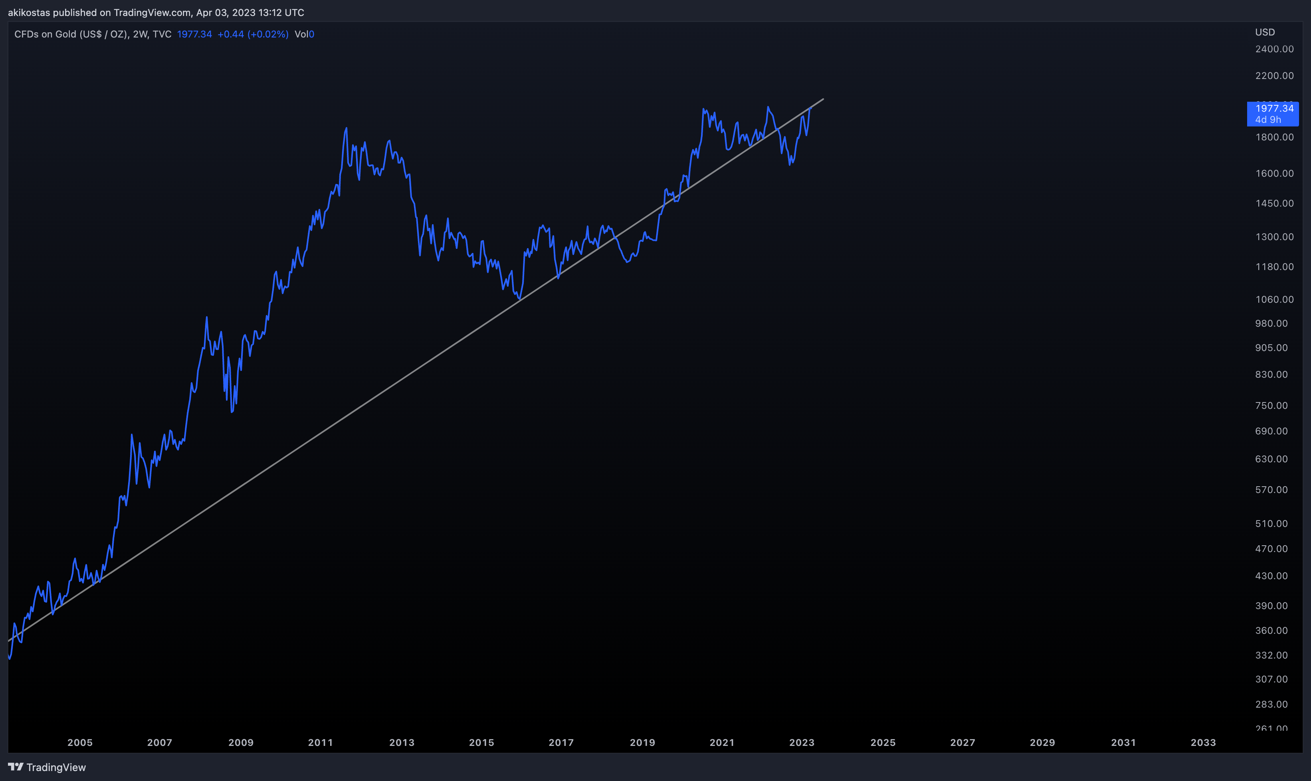Click the 4d 9h countdown on the price tag

point(1268,120)
